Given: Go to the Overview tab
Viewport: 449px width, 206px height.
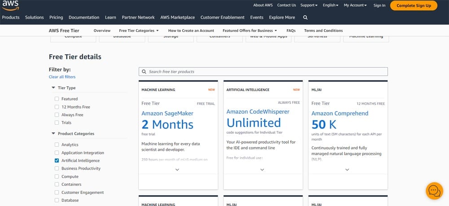Looking at the screenshot, I should point(102,31).
